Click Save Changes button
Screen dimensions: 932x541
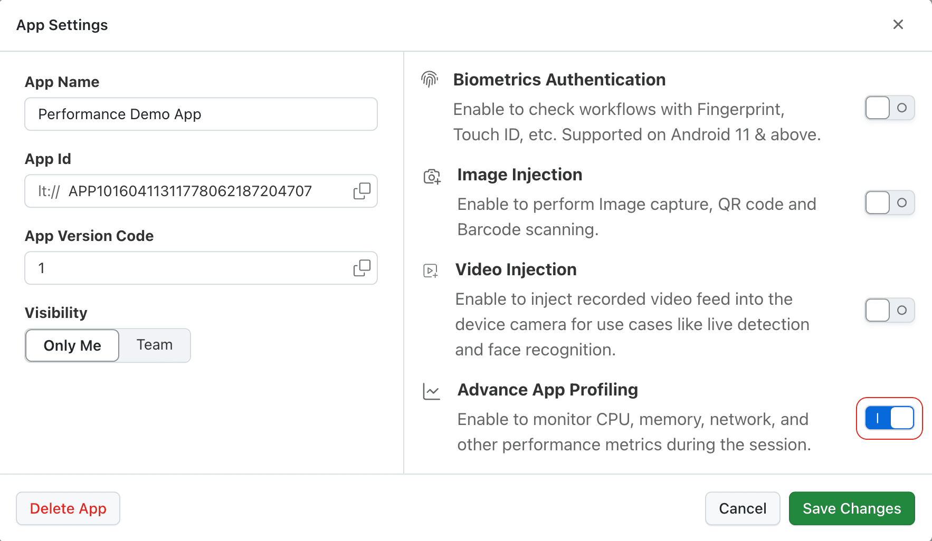852,508
